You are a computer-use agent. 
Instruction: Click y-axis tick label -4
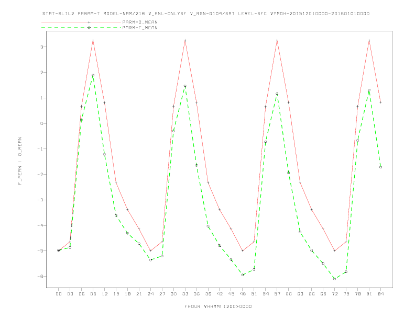tap(40, 225)
